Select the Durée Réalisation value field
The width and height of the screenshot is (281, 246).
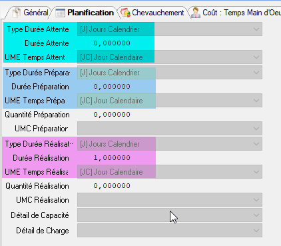(112, 158)
